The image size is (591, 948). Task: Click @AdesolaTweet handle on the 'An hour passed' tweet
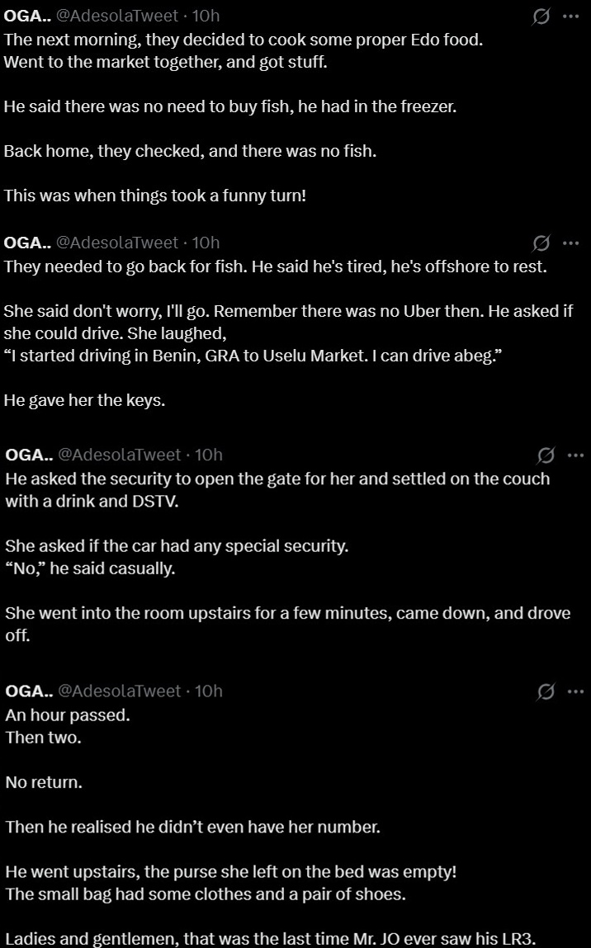(x=119, y=691)
